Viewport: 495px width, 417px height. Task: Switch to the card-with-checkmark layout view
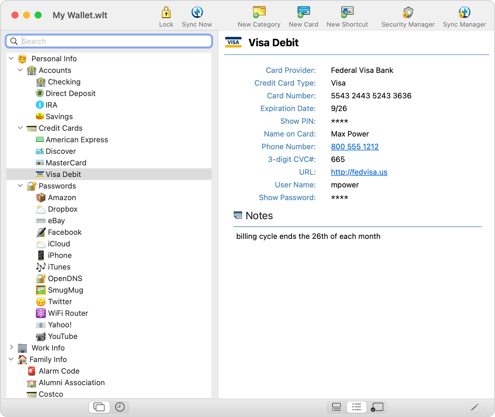pyautogui.click(x=377, y=407)
